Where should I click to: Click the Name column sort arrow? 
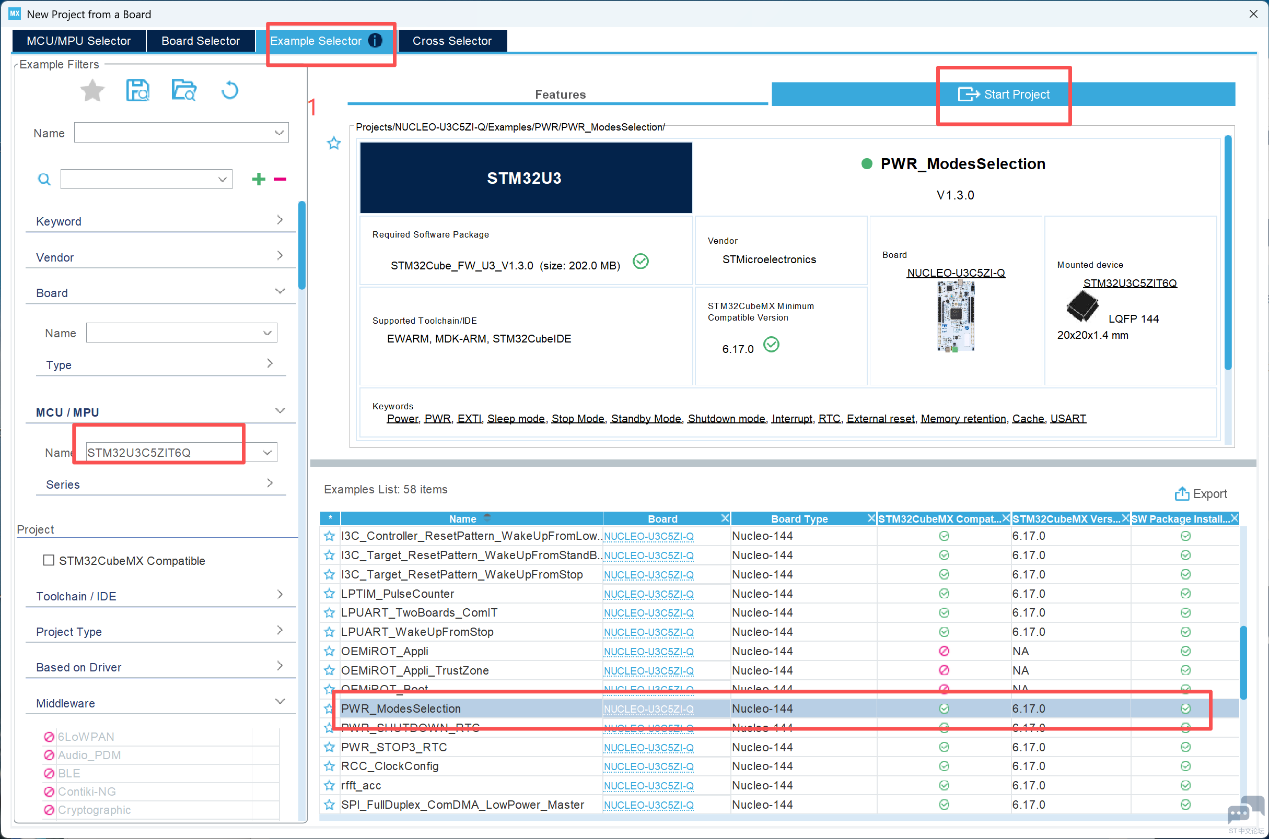[x=487, y=517]
